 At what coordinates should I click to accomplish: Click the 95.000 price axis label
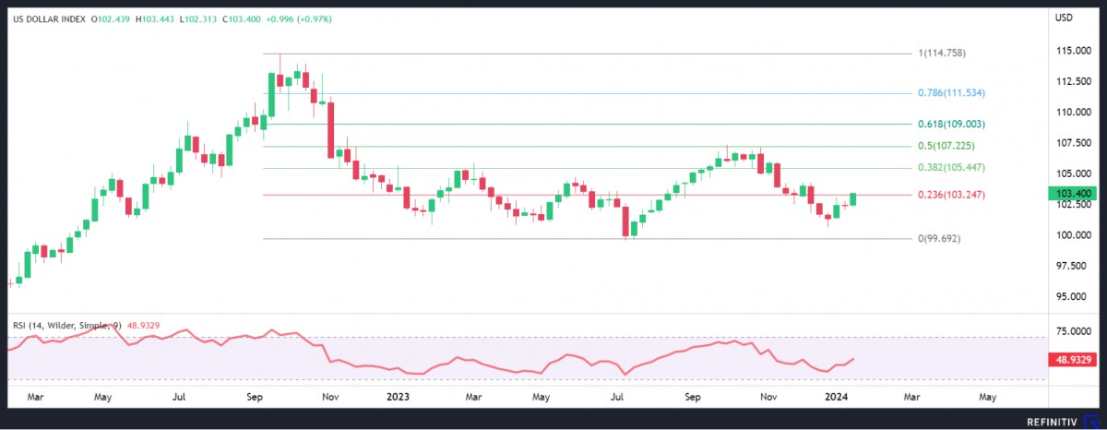coord(1070,296)
